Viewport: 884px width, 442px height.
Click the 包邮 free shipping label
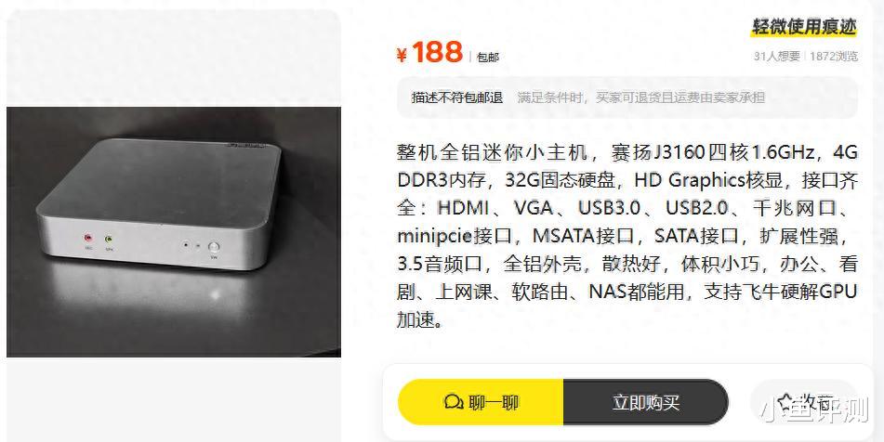(x=488, y=58)
